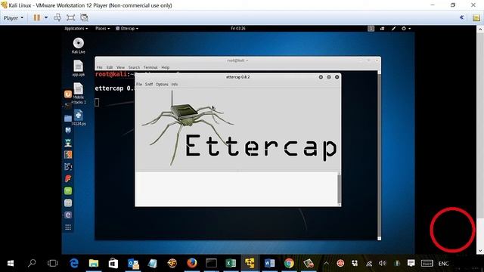Open the green notes icon in dock
The height and width of the screenshot is (272, 484).
pos(68,191)
